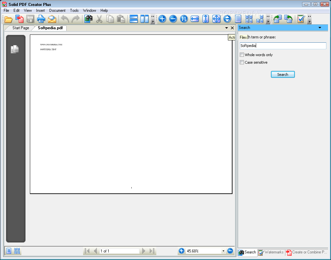The height and width of the screenshot is (260, 331).
Task: Open the zoom percentage dropdown
Action: [223, 251]
